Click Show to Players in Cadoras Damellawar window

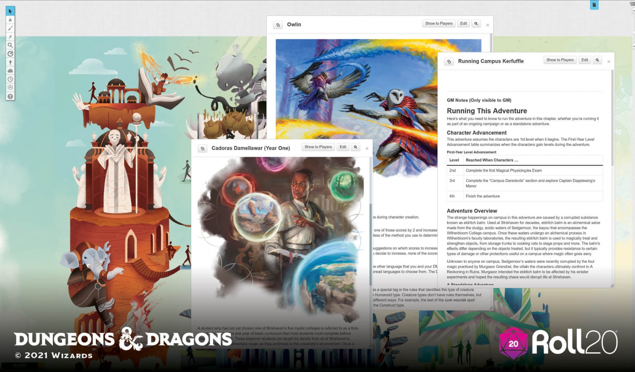318,147
